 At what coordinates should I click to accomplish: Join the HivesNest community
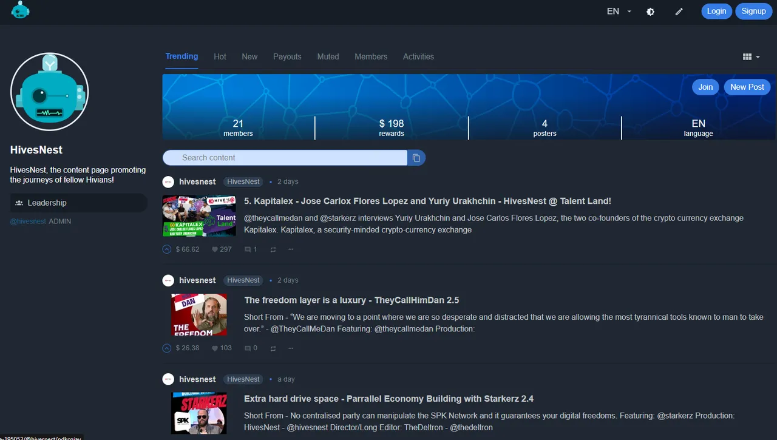705,87
